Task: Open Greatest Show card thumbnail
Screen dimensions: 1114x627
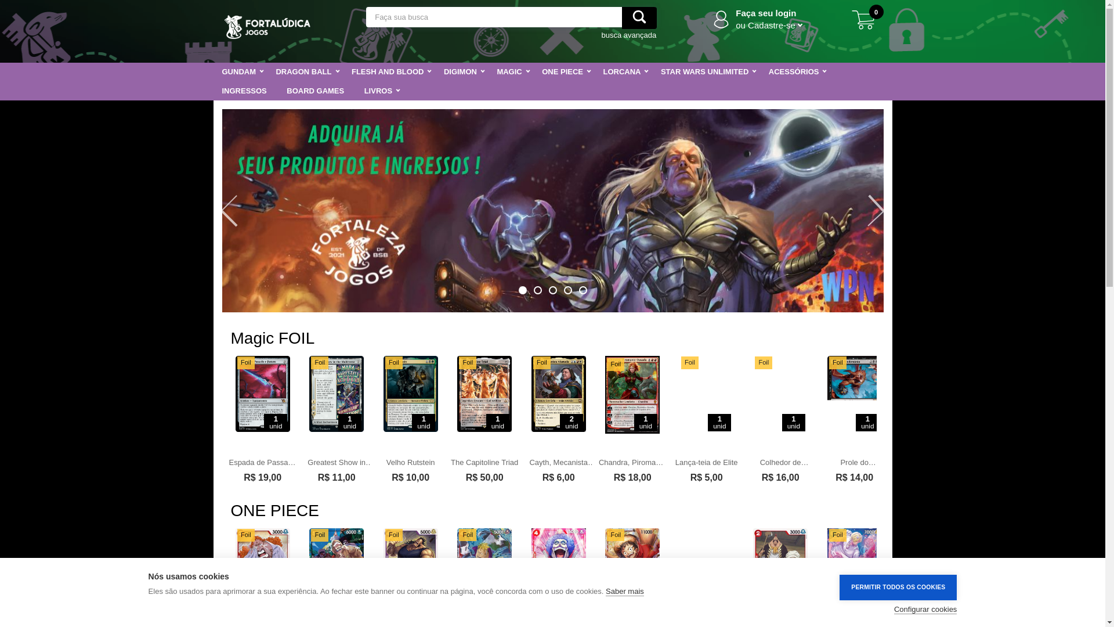Action: click(336, 394)
